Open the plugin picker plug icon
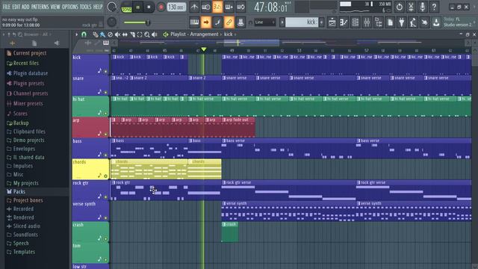 [x=402, y=22]
